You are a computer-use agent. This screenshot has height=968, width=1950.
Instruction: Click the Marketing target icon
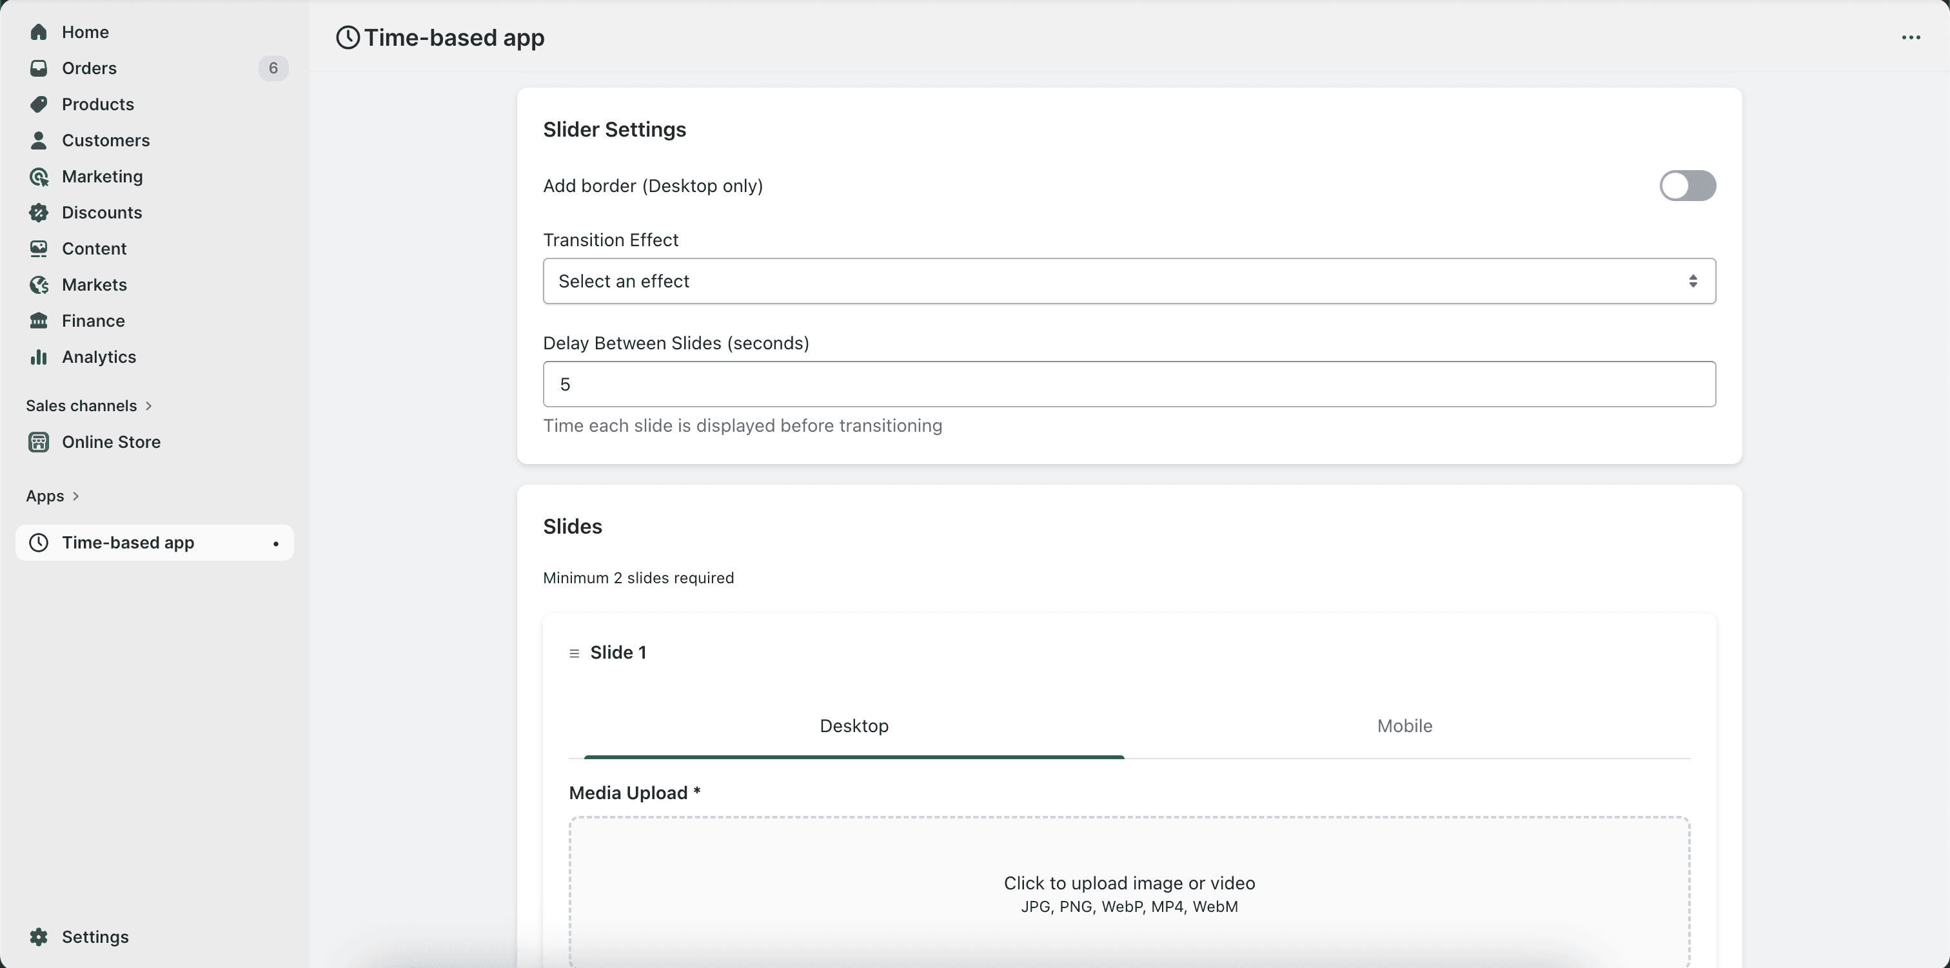[39, 177]
